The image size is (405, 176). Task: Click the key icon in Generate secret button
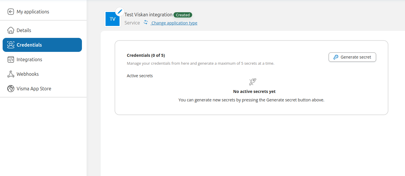click(x=336, y=57)
